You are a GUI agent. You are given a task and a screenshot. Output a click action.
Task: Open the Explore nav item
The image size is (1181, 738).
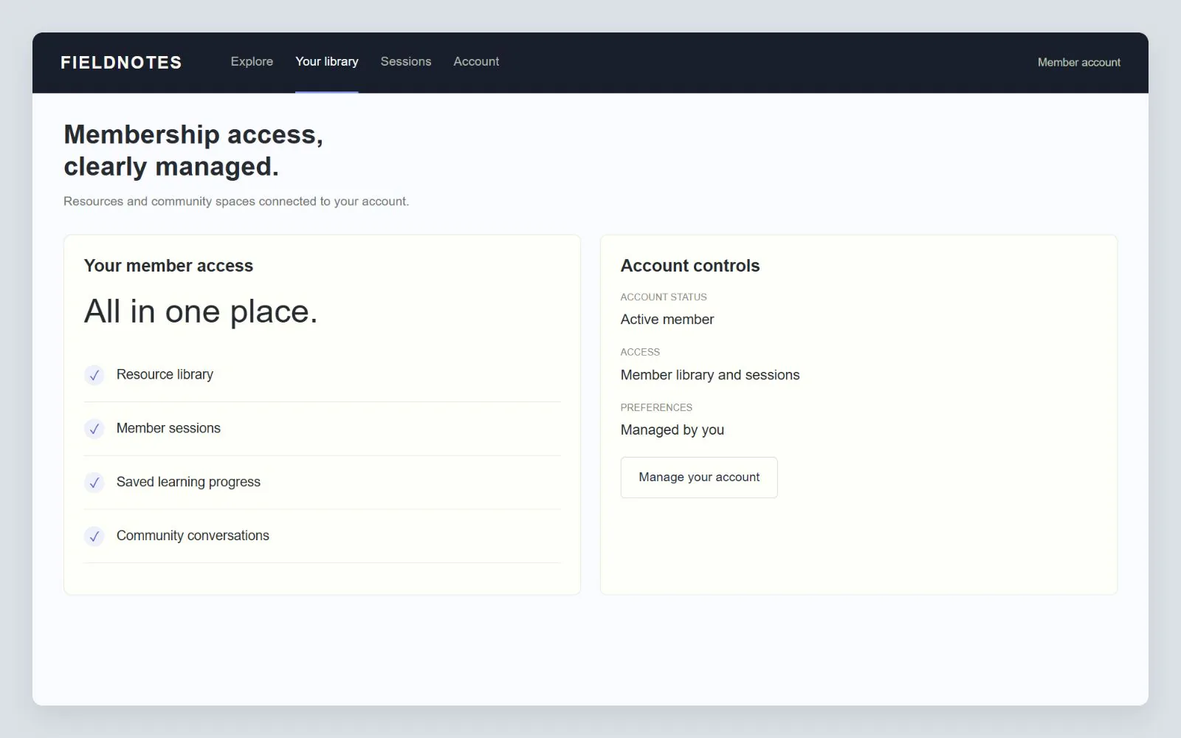coord(252,62)
